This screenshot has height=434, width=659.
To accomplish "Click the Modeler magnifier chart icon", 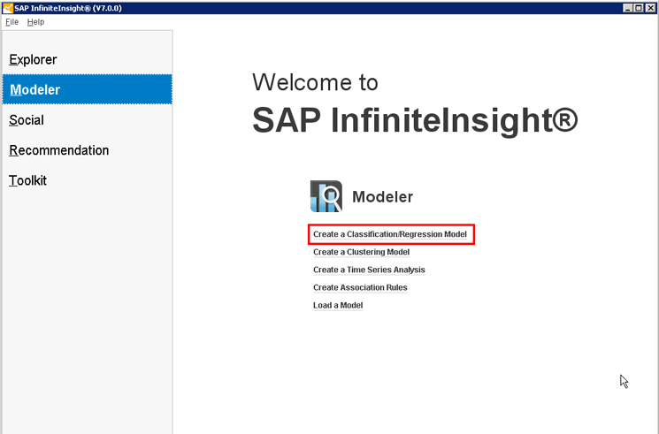I will [326, 196].
